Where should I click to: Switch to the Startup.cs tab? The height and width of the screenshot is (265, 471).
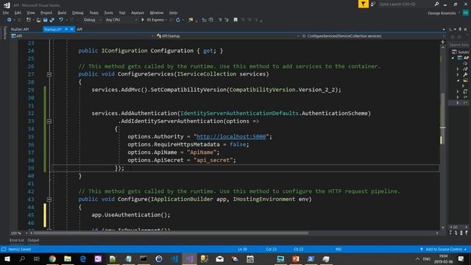click(x=52, y=29)
